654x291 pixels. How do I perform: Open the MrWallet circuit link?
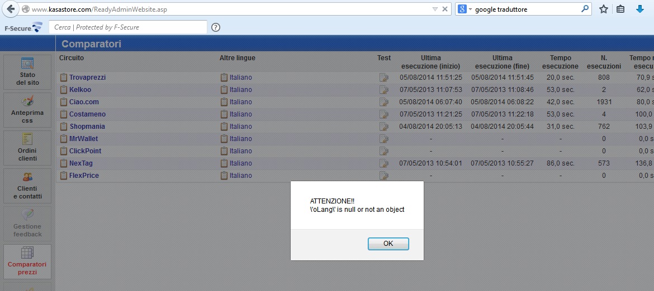pyautogui.click(x=83, y=138)
